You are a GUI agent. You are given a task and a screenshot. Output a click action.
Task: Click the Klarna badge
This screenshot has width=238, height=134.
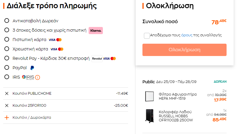[96, 30]
